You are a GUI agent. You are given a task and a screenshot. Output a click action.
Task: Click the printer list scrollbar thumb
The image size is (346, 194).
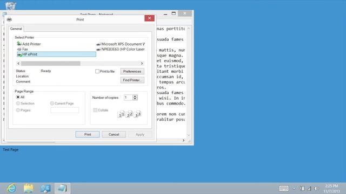[50, 64]
